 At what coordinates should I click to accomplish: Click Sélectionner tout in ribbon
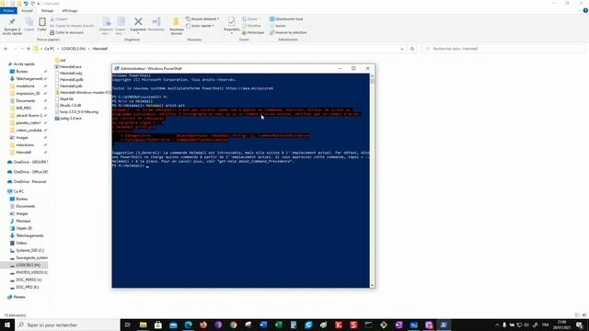(x=286, y=19)
